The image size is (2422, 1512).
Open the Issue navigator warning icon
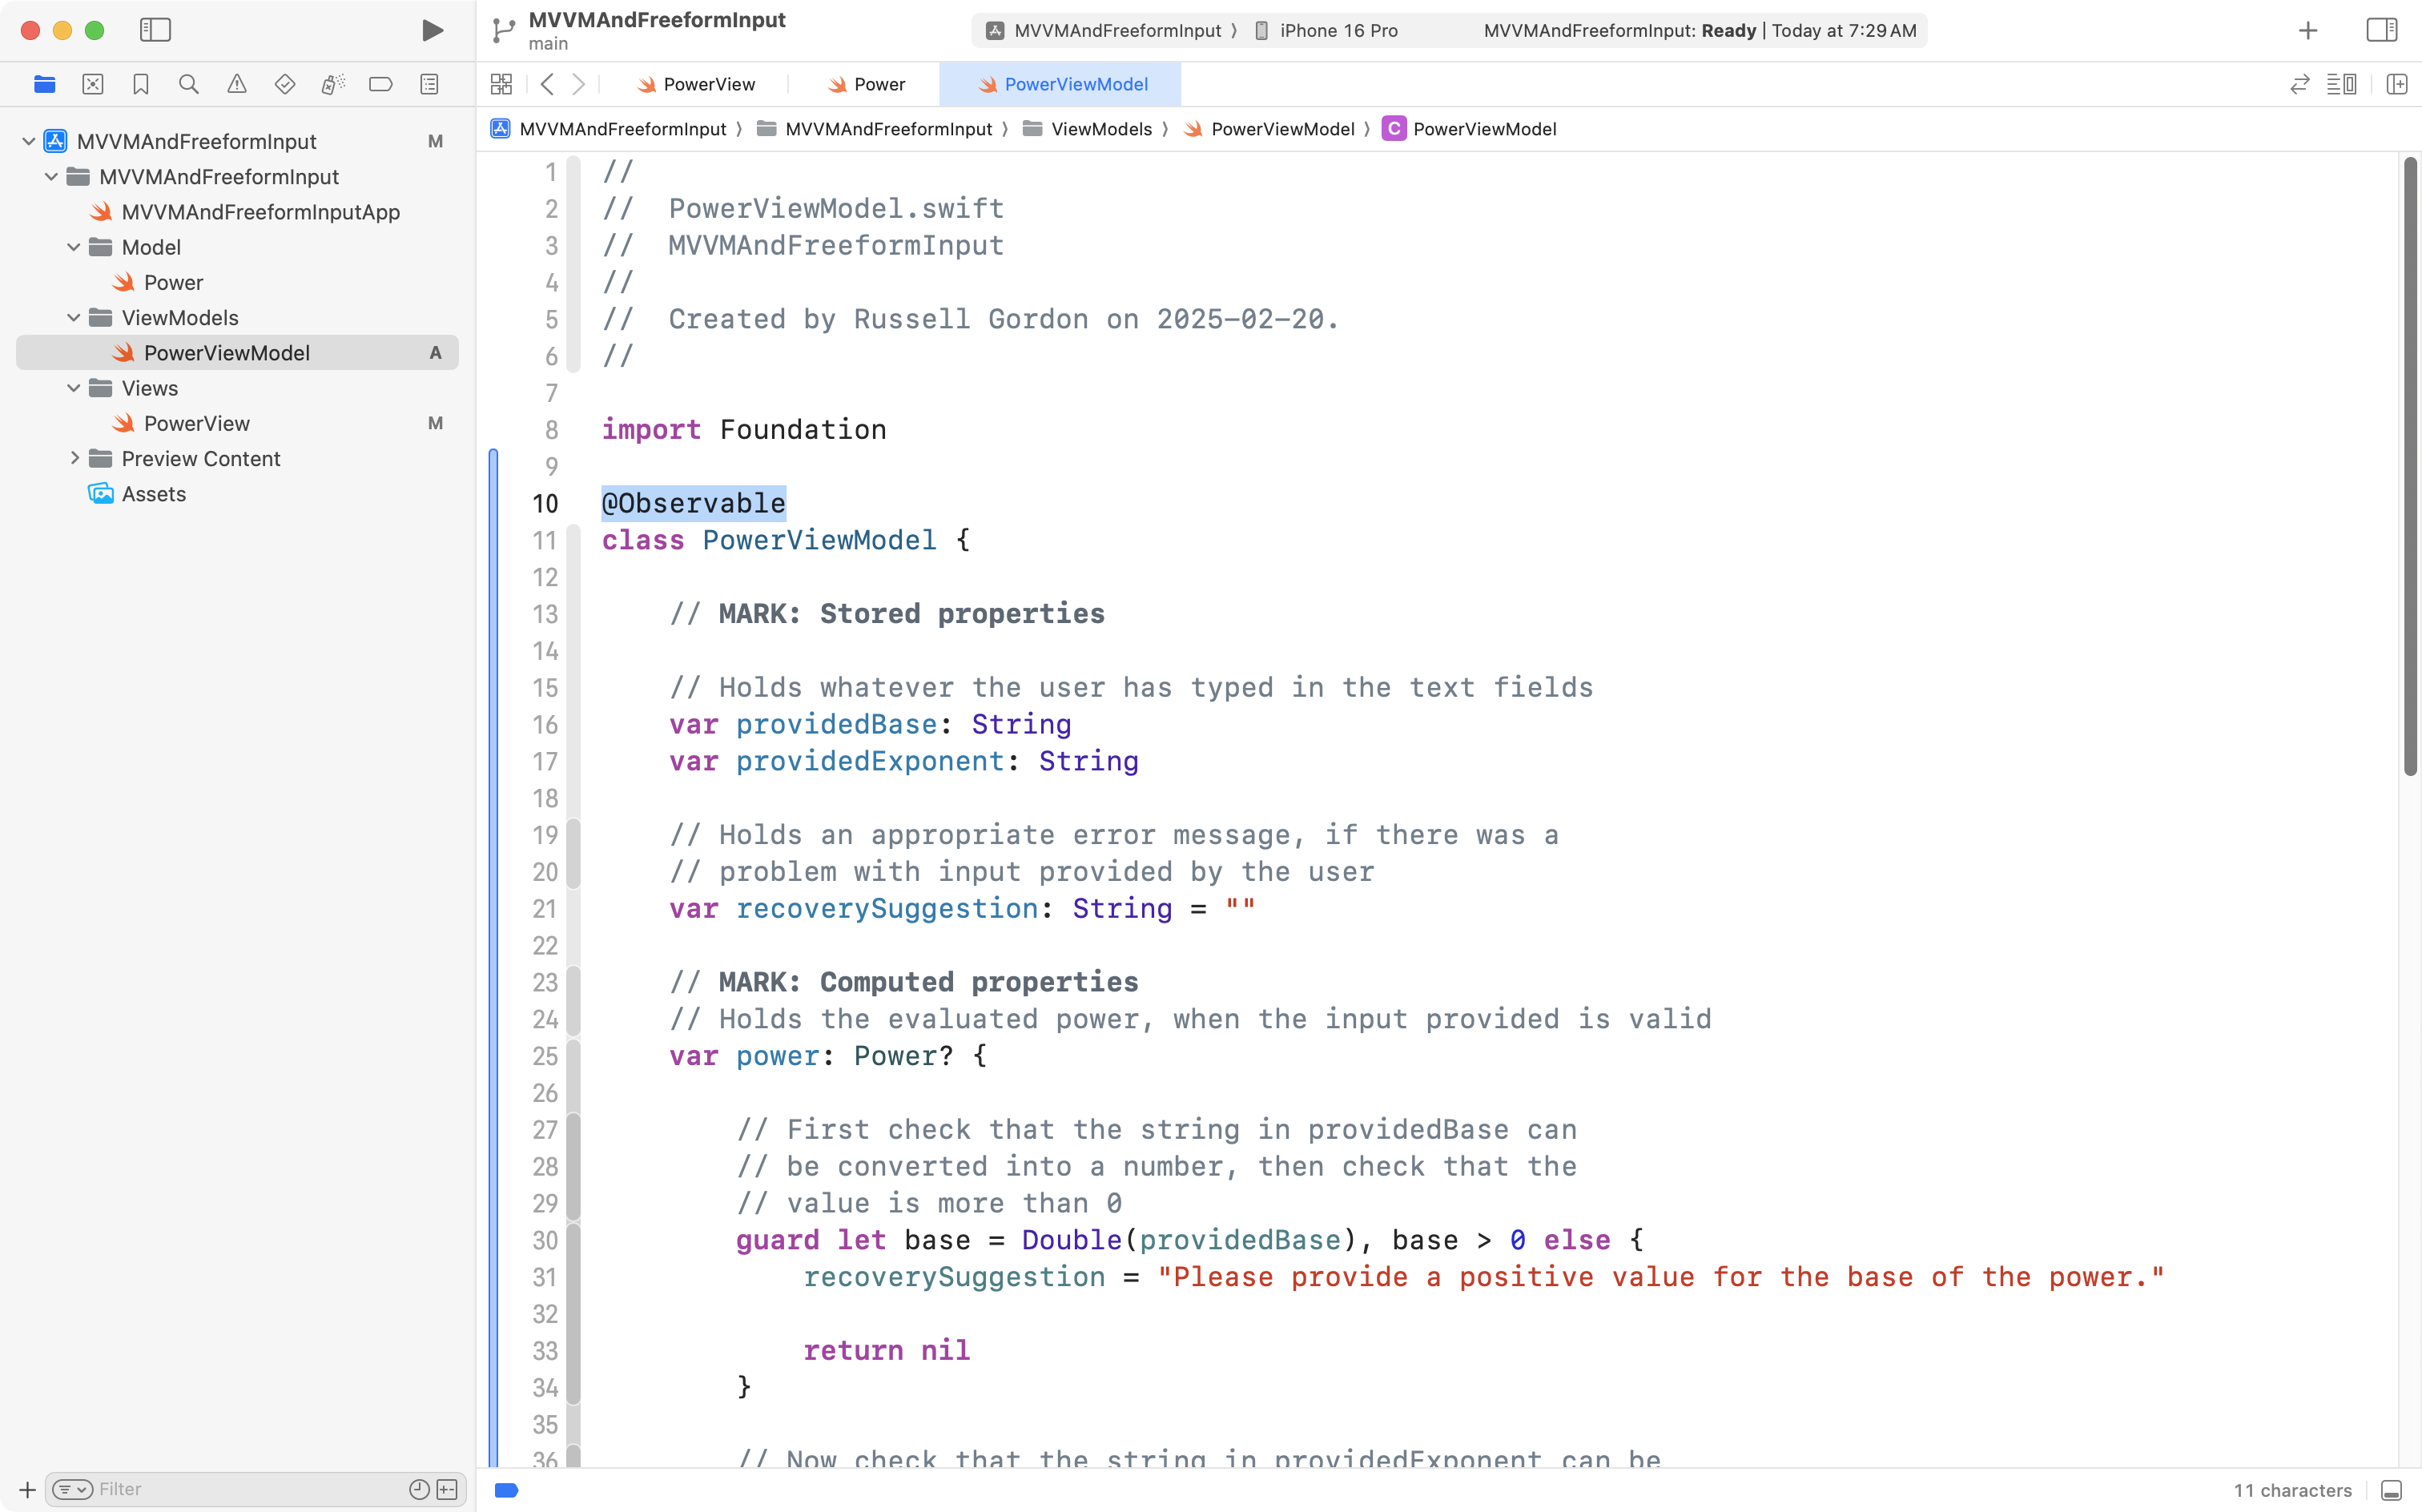(237, 84)
